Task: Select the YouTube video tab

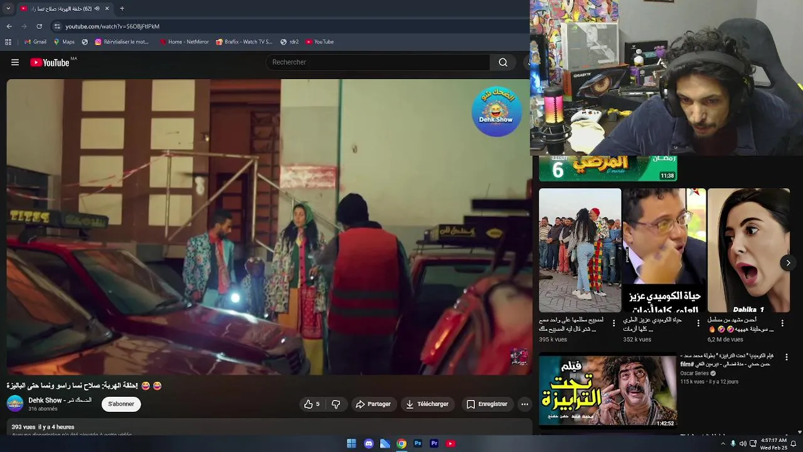Action: 65,9
